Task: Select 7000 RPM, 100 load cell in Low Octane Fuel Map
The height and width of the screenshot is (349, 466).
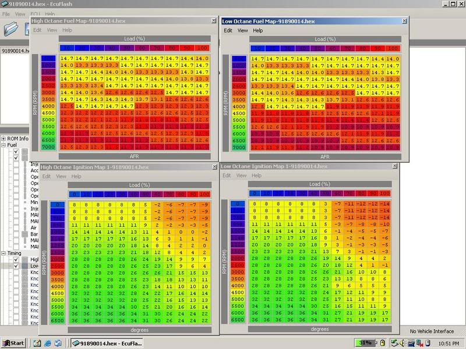Action: [393, 148]
